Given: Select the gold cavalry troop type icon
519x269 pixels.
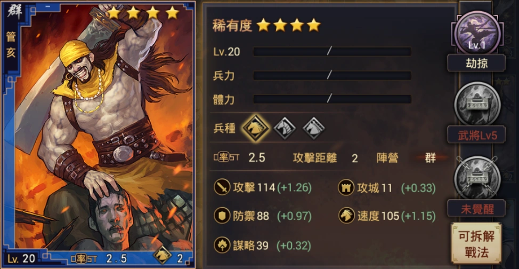Looking at the screenshot, I should (x=256, y=129).
